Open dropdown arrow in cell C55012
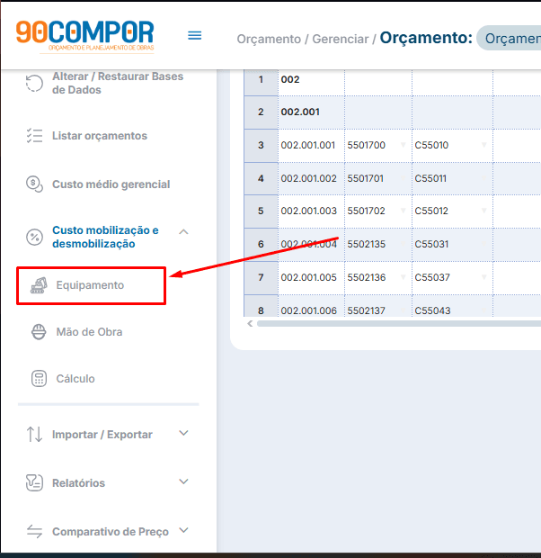 [x=483, y=211]
